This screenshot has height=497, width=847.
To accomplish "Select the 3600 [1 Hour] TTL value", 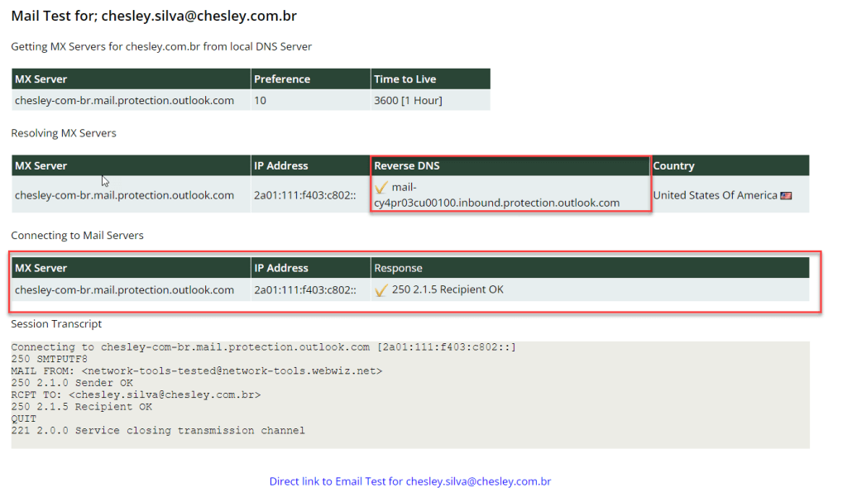I will pos(408,100).
